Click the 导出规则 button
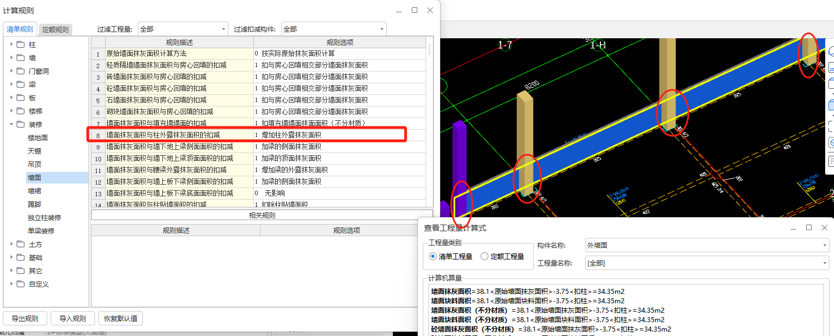This screenshot has width=834, height=336. (x=25, y=318)
